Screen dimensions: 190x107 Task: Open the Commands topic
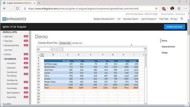[x=12, y=88]
